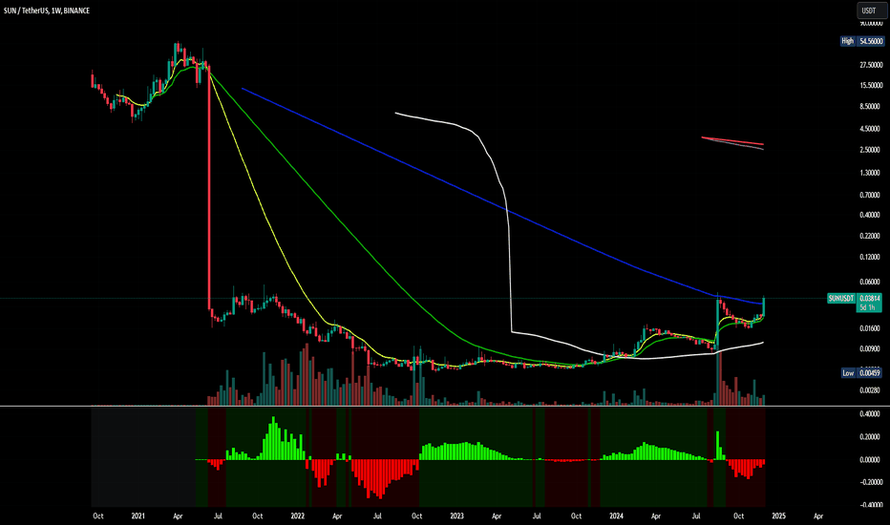This screenshot has height=525, width=890.
Task: Click the 0.00280 price axis label
Action: (x=870, y=390)
